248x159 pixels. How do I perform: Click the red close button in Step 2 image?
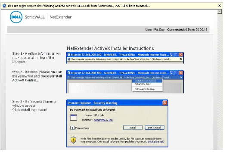tap(181, 73)
